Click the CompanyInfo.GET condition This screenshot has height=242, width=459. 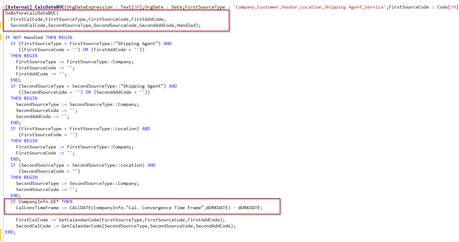pyautogui.click(x=37, y=201)
